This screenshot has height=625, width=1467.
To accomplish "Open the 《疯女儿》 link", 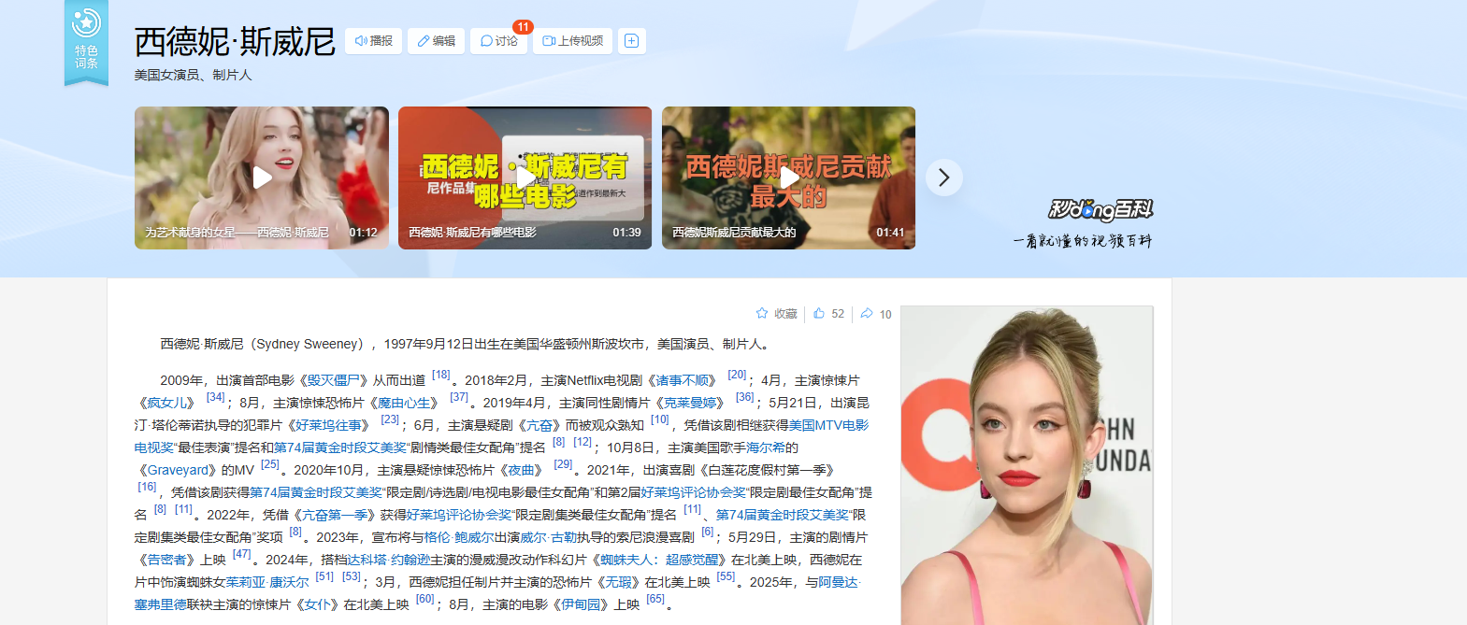I will tap(168, 403).
